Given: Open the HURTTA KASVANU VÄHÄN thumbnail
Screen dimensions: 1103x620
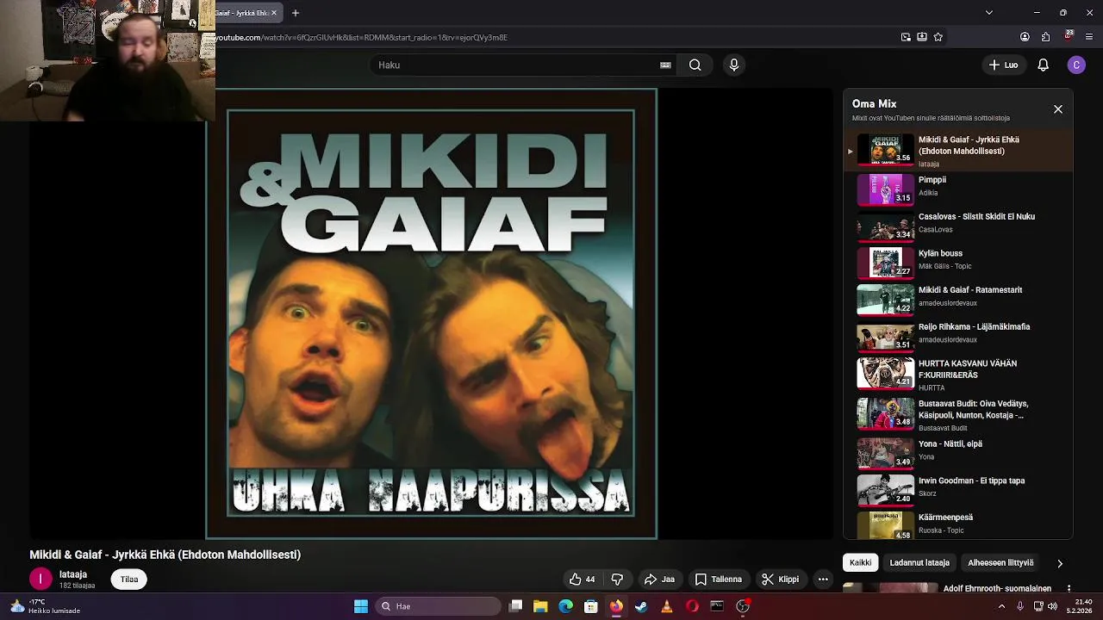Looking at the screenshot, I should click(x=885, y=373).
